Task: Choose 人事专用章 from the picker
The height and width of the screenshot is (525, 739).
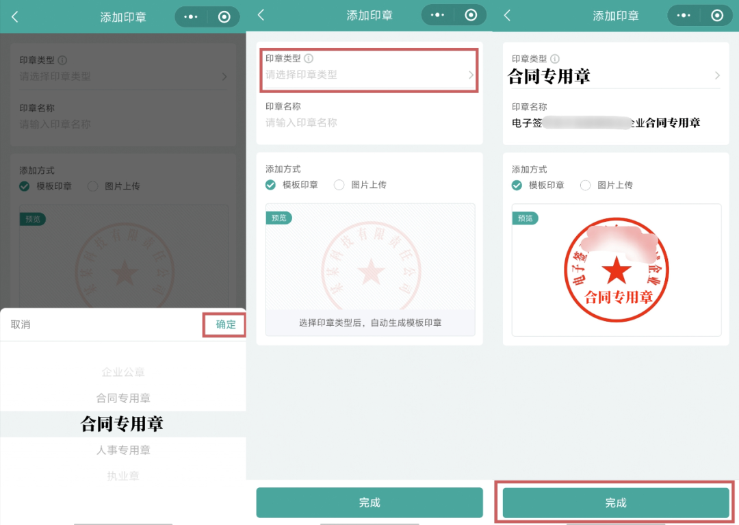Action: (122, 450)
